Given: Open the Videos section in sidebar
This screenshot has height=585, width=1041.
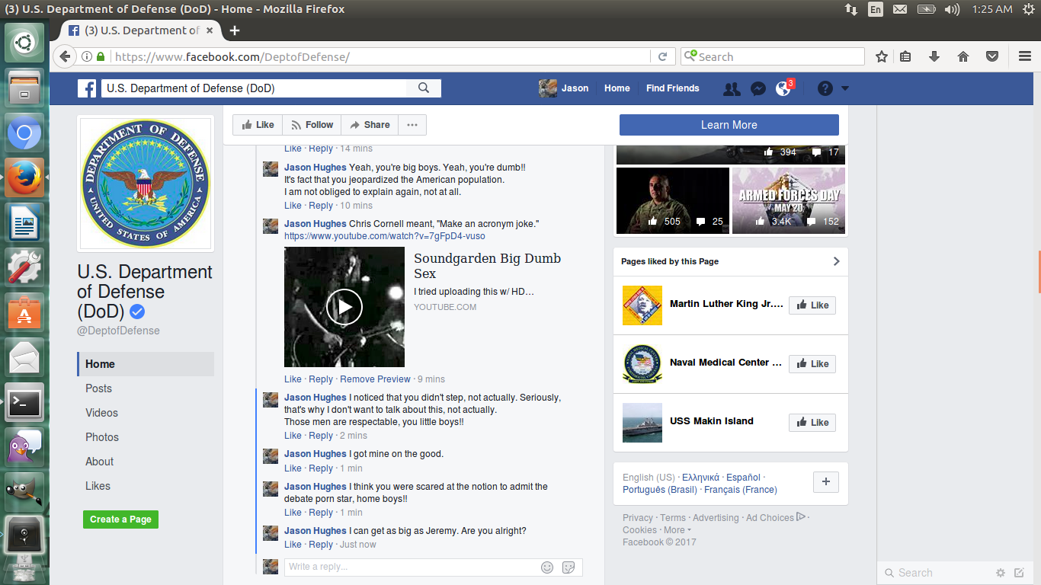Looking at the screenshot, I should 102,413.
